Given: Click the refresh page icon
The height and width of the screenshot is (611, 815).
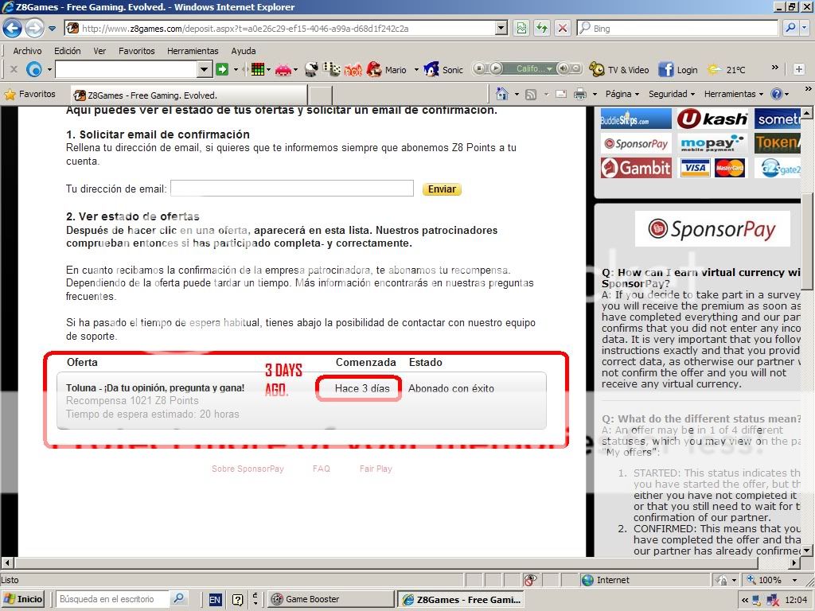Looking at the screenshot, I should (542, 28).
